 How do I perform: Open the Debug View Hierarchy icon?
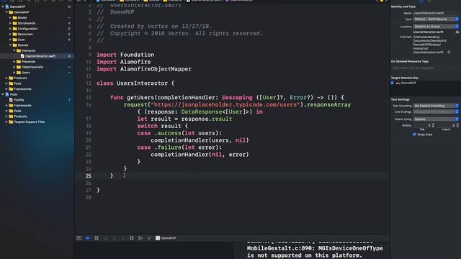tap(131, 238)
